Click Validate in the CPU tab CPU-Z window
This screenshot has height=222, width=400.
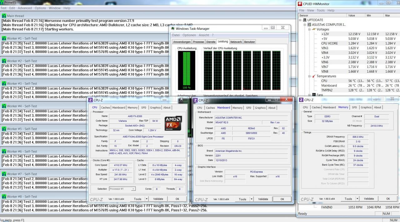158,199
